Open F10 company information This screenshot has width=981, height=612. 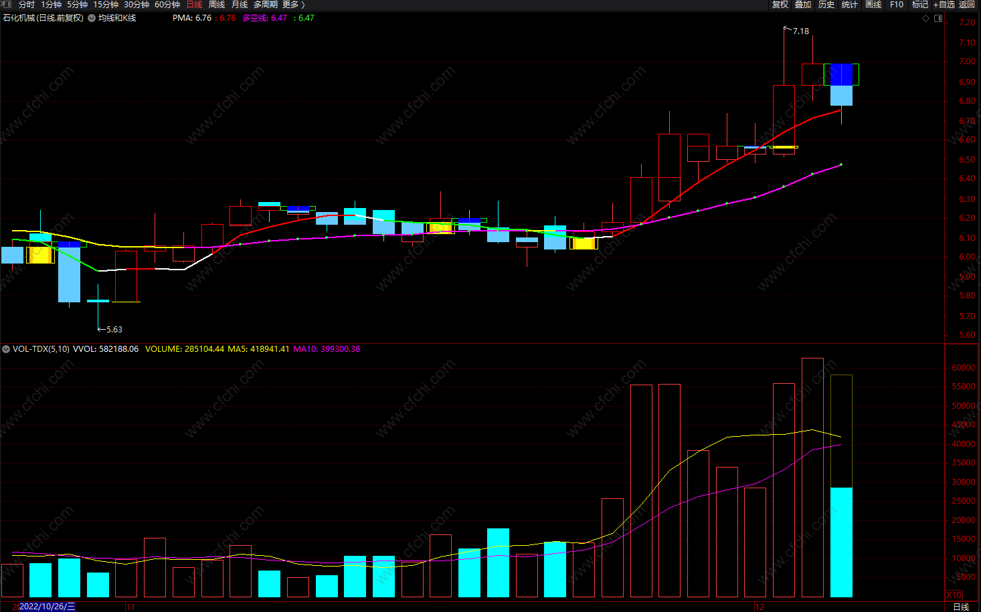click(897, 5)
